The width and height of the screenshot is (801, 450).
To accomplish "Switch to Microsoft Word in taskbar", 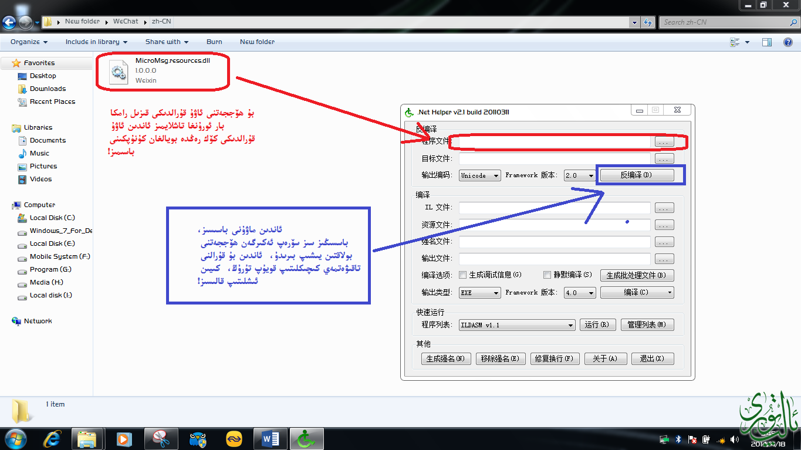I will tap(270, 438).
